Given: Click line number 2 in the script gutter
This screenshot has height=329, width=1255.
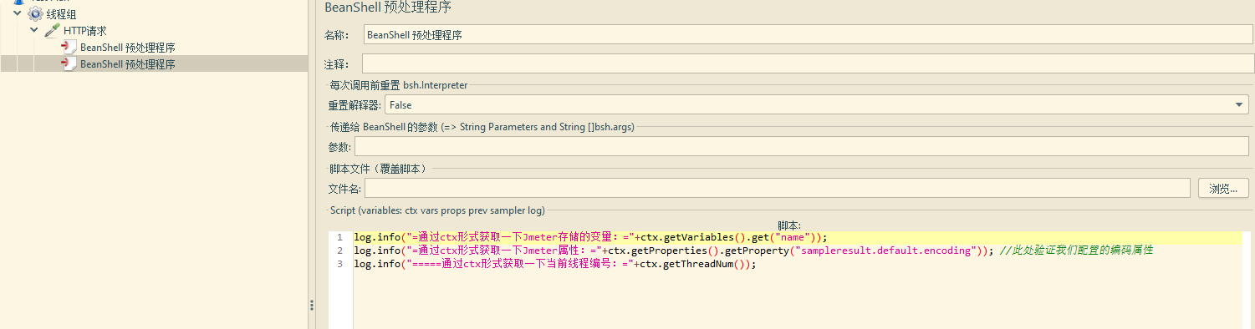Looking at the screenshot, I should point(340,251).
